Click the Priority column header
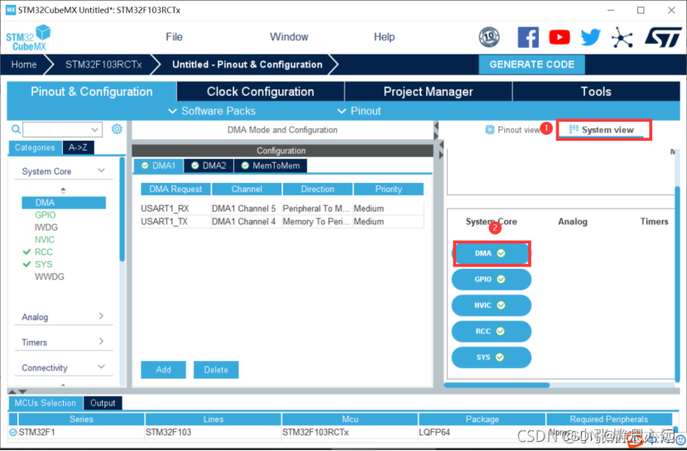Screen dimensions: 687x451 (389, 190)
